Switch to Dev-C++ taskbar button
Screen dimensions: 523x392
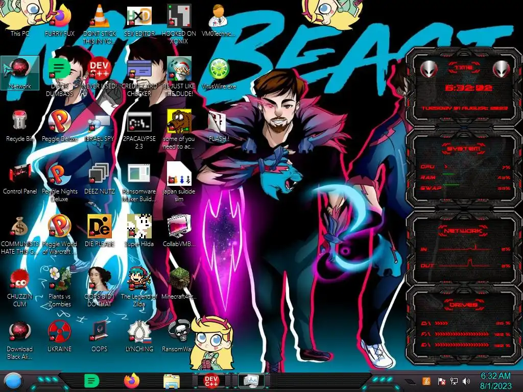(x=211, y=381)
